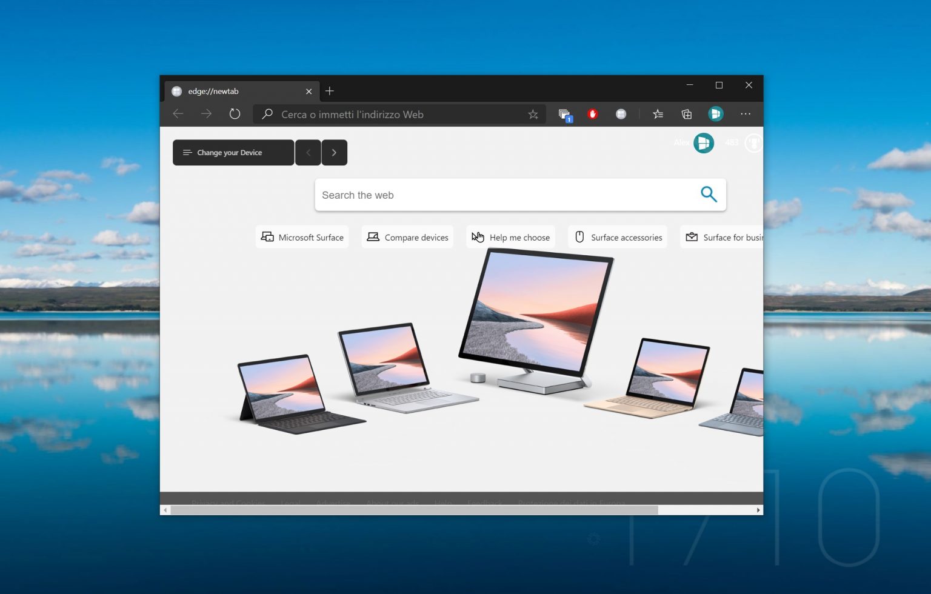The height and width of the screenshot is (594, 931).
Task: Select the Compare devices button
Action: click(x=407, y=237)
